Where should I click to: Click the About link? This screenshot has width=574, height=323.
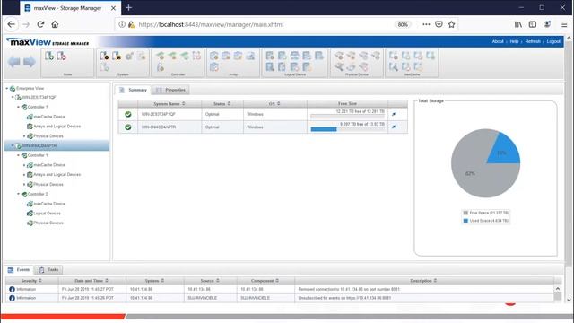point(498,42)
